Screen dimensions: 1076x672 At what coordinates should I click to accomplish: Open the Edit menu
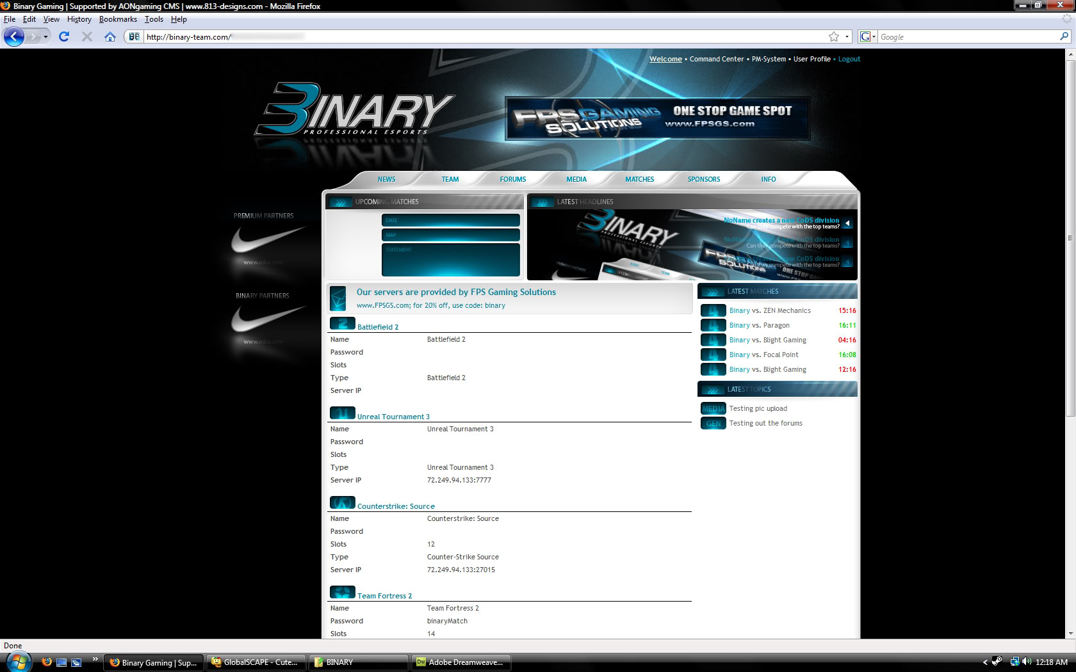29,19
